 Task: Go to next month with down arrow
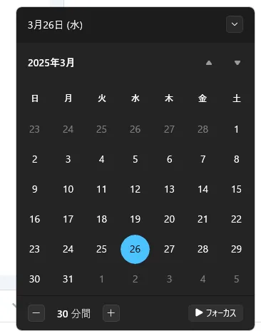(x=237, y=63)
